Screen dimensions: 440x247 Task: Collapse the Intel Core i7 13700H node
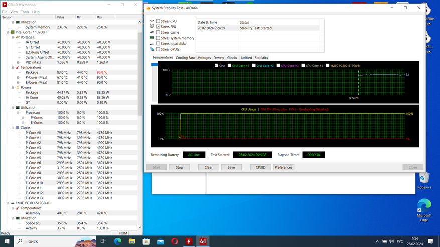[8, 32]
